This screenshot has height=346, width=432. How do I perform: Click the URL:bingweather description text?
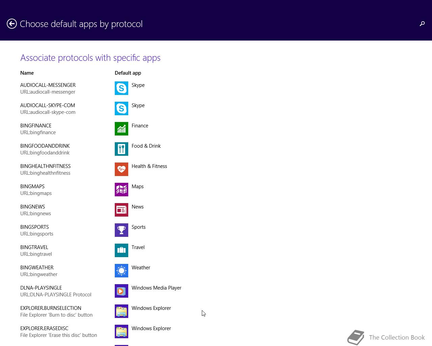point(39,274)
